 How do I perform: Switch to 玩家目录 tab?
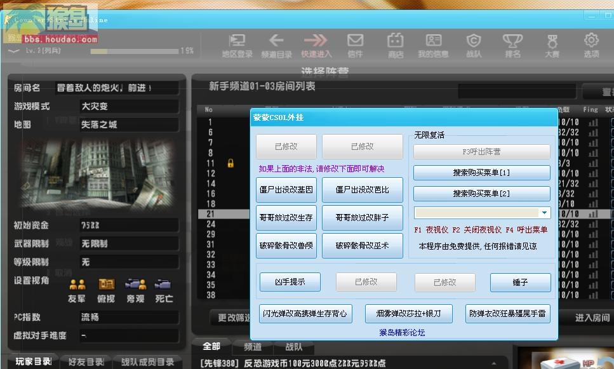point(33,361)
